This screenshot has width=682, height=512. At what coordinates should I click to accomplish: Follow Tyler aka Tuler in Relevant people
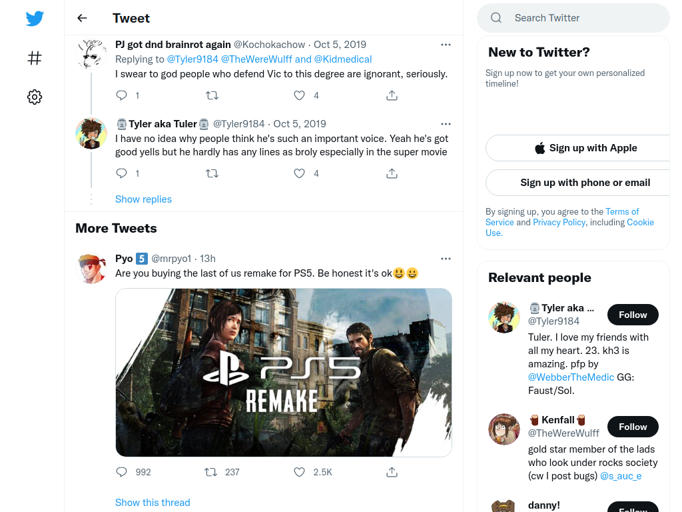pos(633,315)
